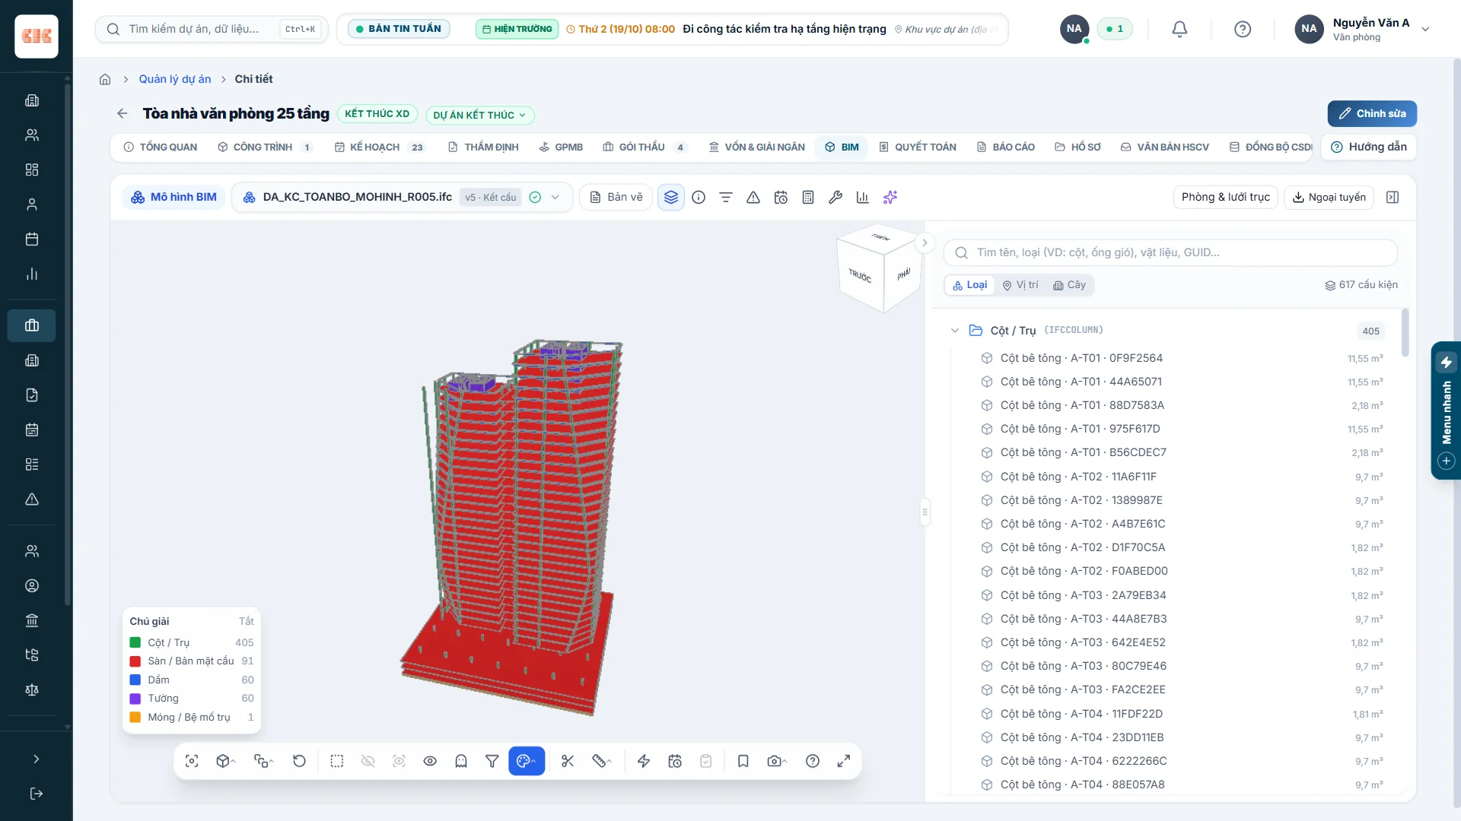Click the bookmark viewpoint icon

coord(743,761)
